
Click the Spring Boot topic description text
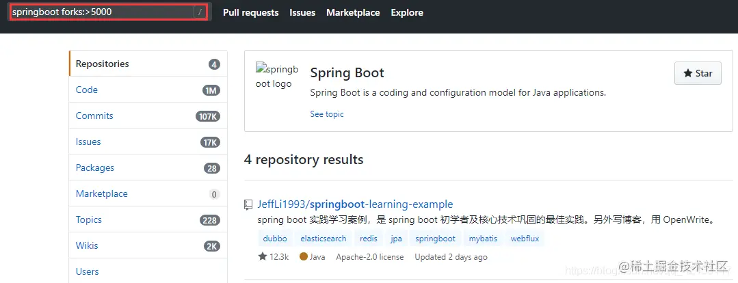pyautogui.click(x=458, y=92)
